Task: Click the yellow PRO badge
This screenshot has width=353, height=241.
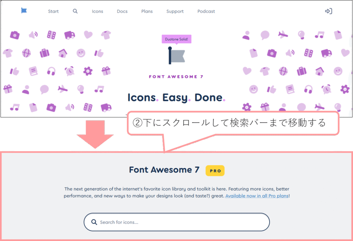Action: pyautogui.click(x=215, y=171)
